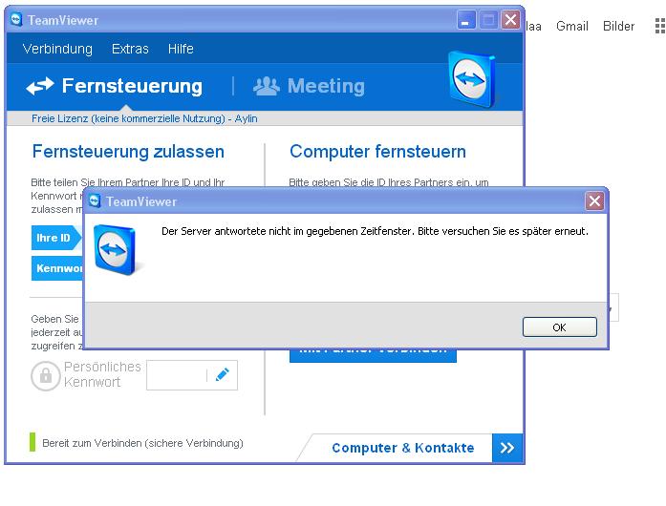666x506 pixels.
Task: Minimize the TeamViewer main window
Action: (465, 20)
